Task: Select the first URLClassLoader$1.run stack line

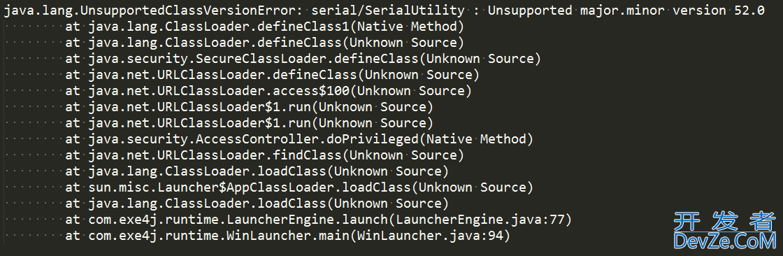Action: point(249,106)
